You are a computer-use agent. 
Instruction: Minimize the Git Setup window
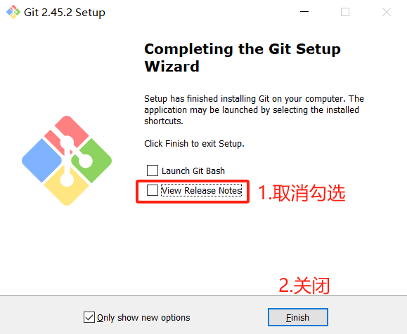(x=304, y=12)
